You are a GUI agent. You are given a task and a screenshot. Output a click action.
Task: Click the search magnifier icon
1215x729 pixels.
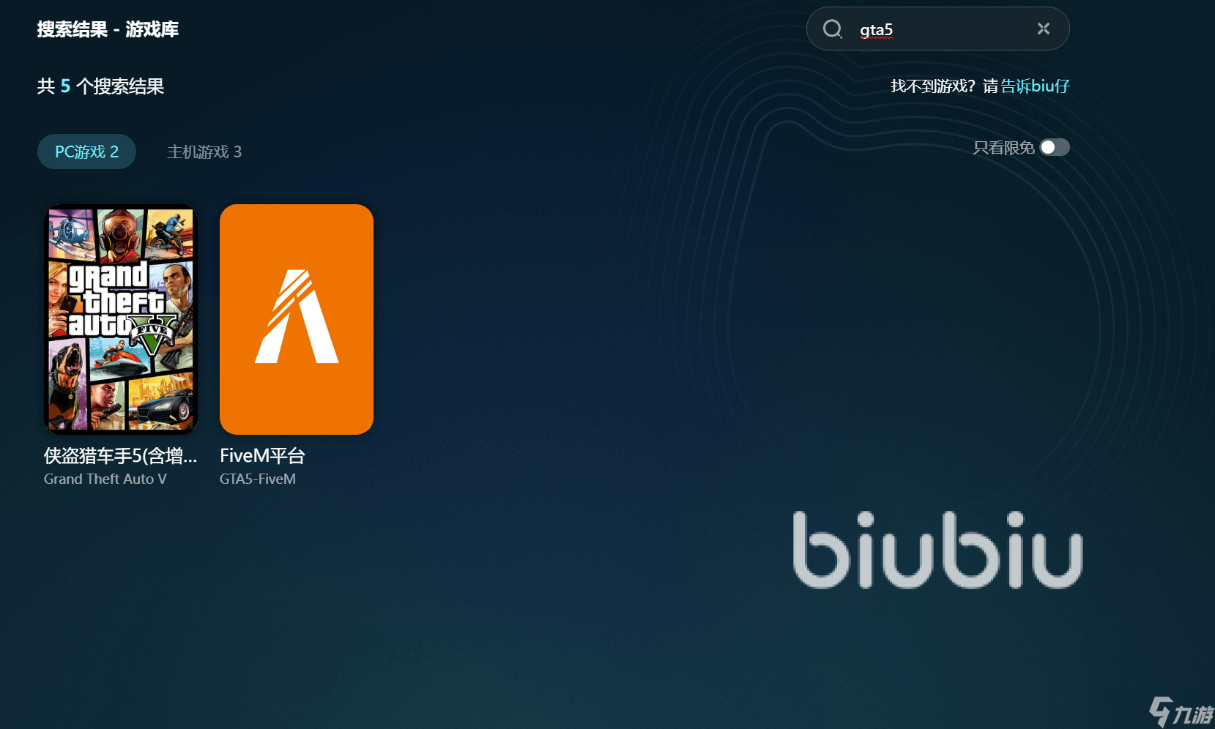(x=833, y=29)
